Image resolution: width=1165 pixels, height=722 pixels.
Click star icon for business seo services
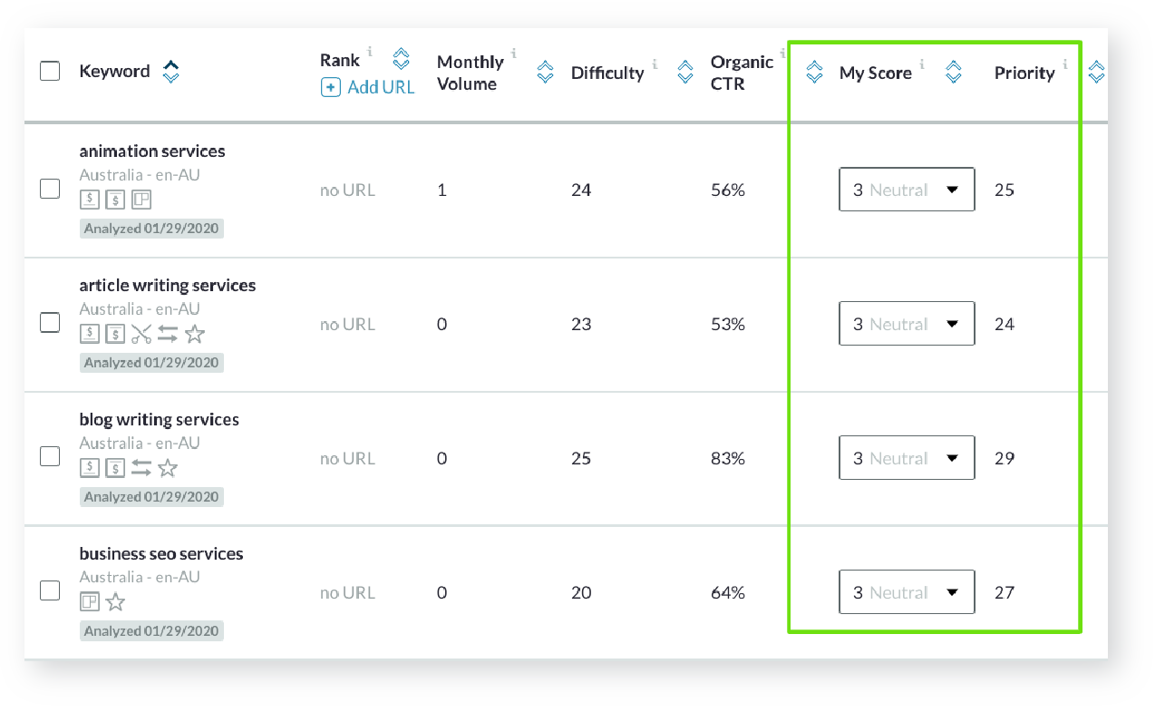pyautogui.click(x=115, y=602)
